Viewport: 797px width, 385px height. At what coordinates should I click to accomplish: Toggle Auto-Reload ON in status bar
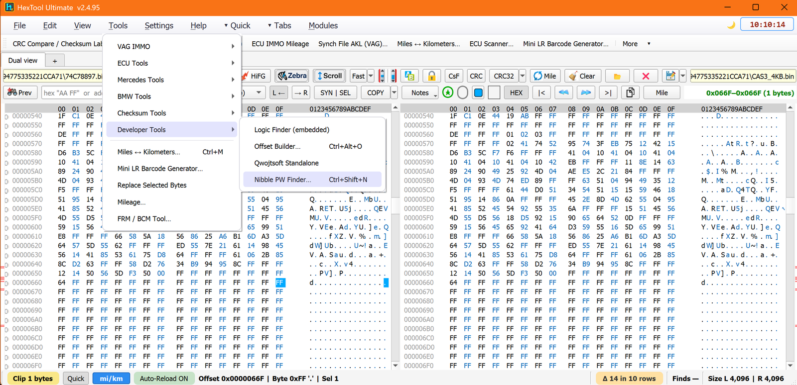(164, 378)
